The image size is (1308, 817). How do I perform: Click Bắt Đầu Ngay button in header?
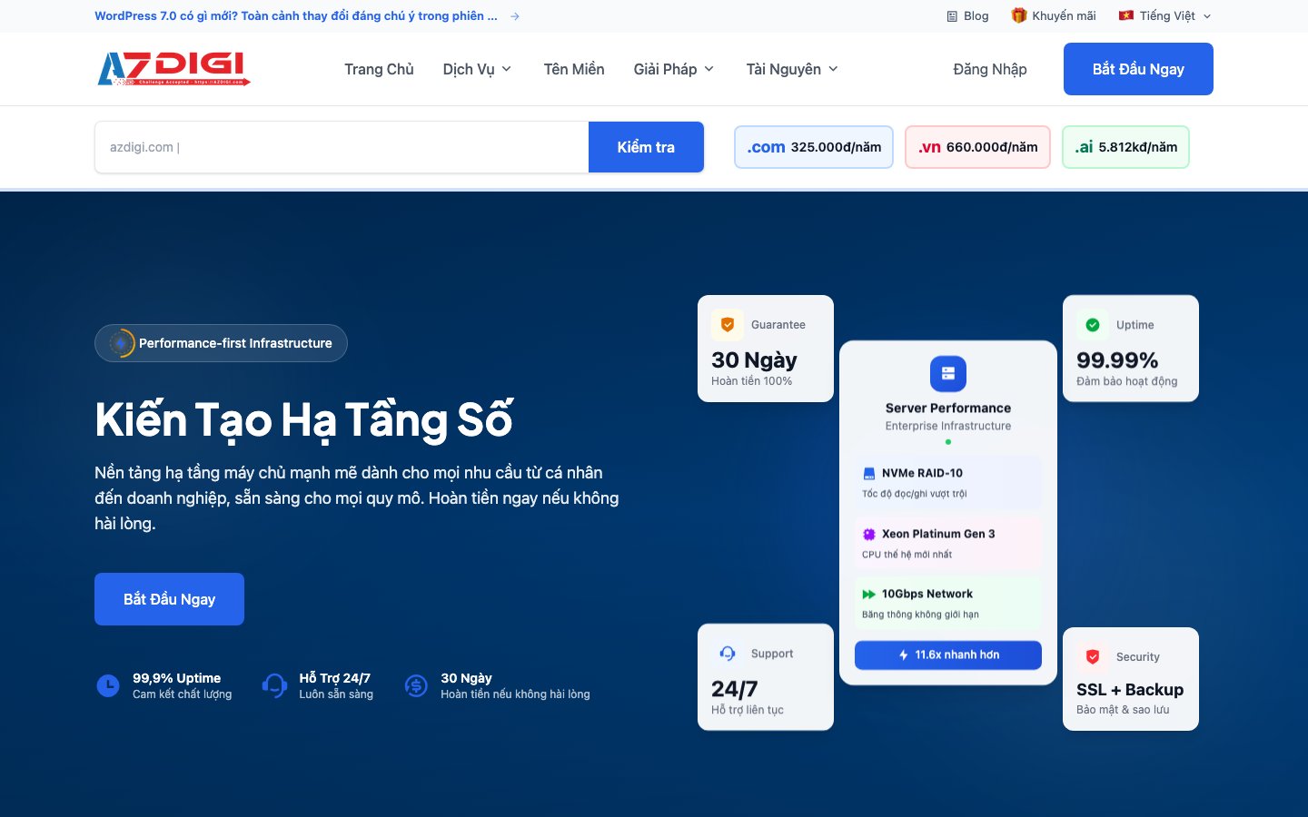[1138, 69]
